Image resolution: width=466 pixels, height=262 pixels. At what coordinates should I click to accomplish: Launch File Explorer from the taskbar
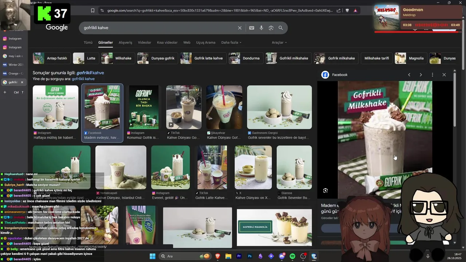point(228,256)
